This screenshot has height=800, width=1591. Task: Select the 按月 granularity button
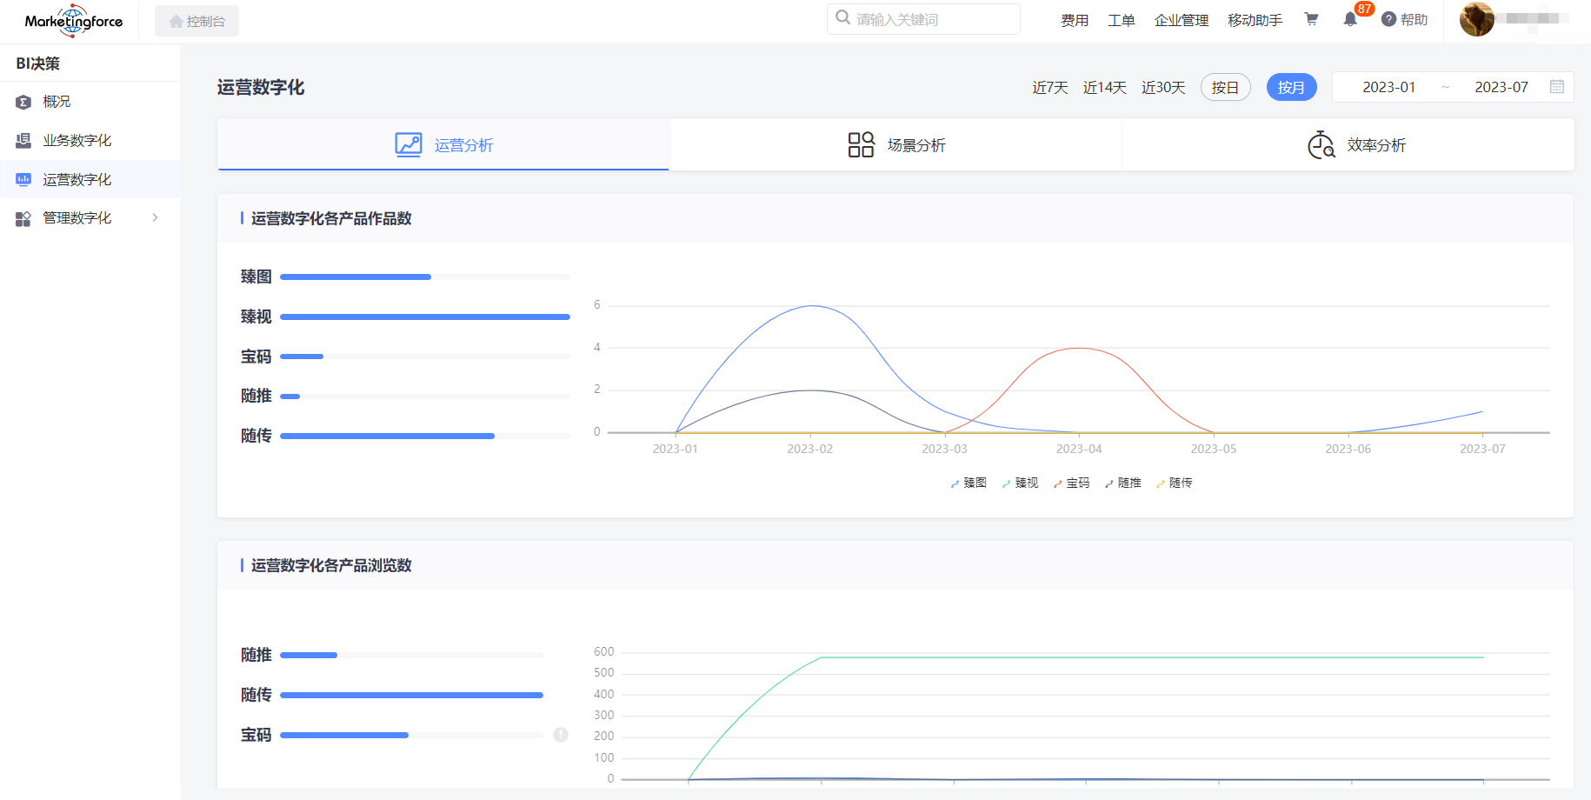click(1291, 87)
